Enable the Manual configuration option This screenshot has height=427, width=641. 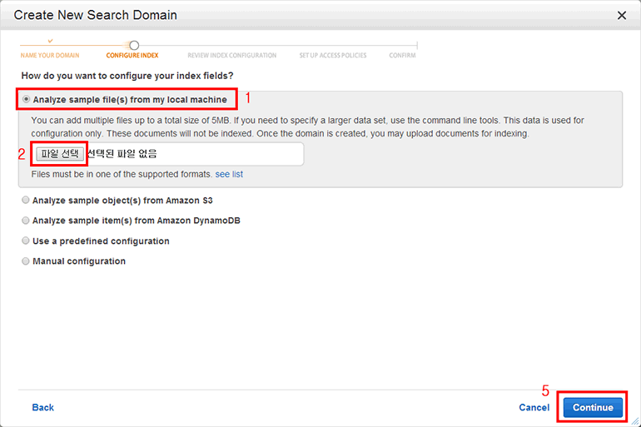[27, 261]
